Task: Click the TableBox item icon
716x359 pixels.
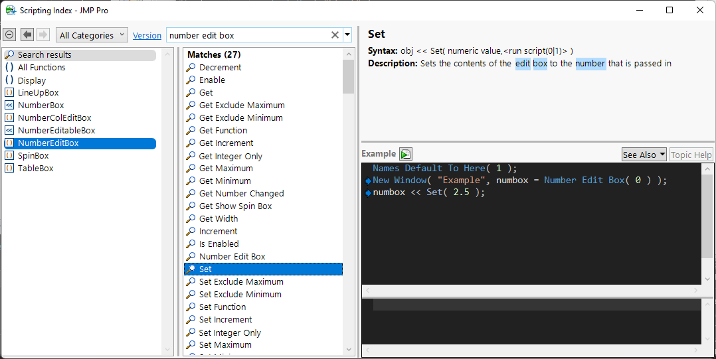Action: point(9,168)
